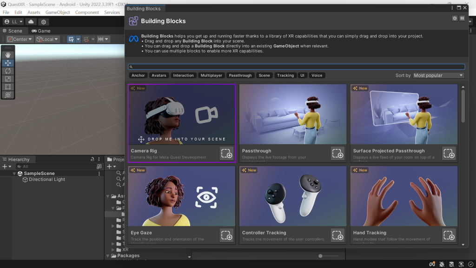Toggle the Tracking filter tag
Screen dimensions: 476x268
pyautogui.click(x=285, y=75)
